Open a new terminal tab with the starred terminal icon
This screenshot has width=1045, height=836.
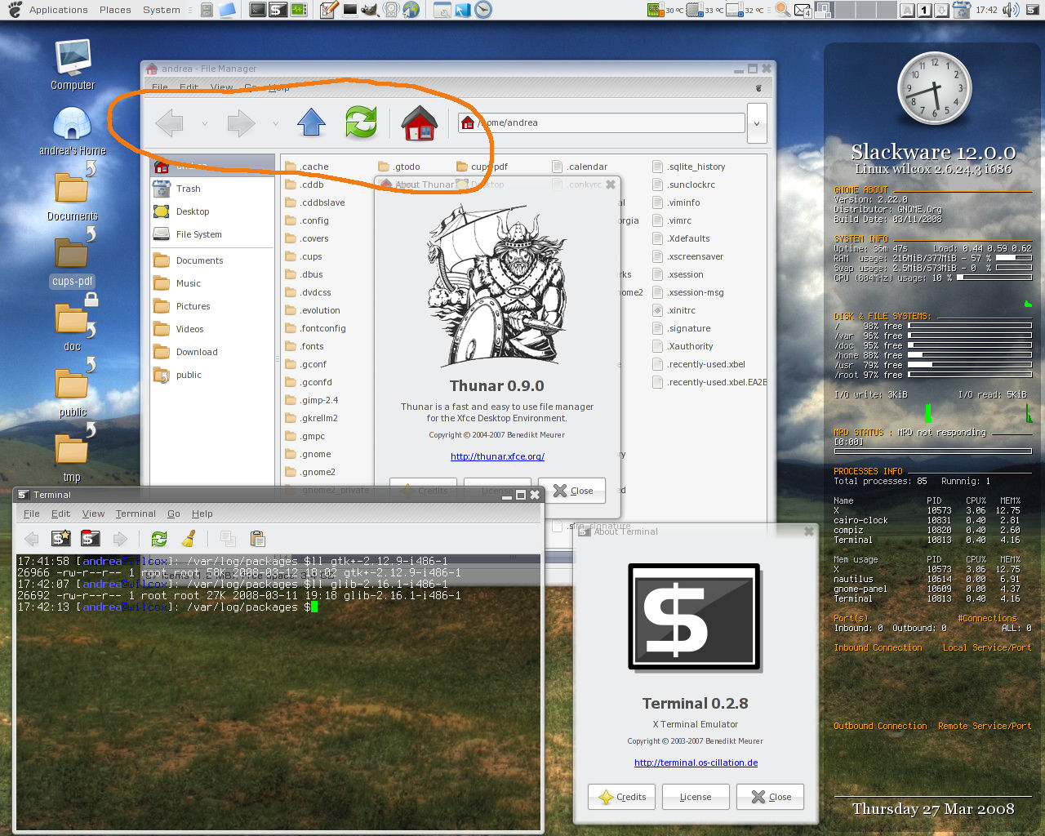pos(61,539)
